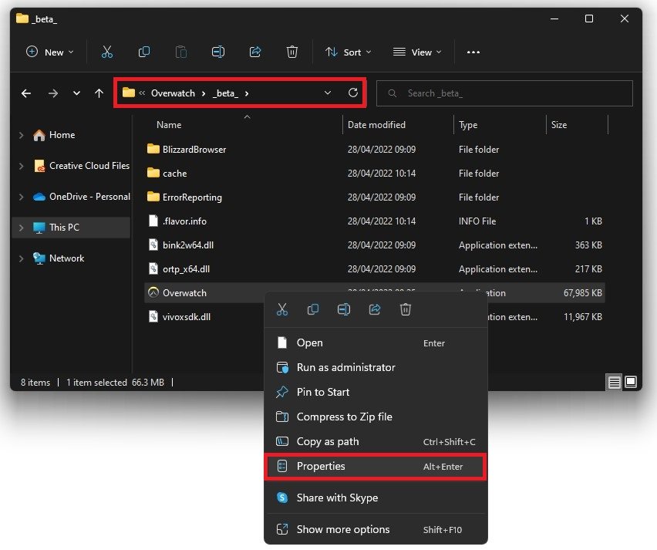Switch to large thumbnails view in the status bar
This screenshot has height=550, width=657.
click(631, 382)
